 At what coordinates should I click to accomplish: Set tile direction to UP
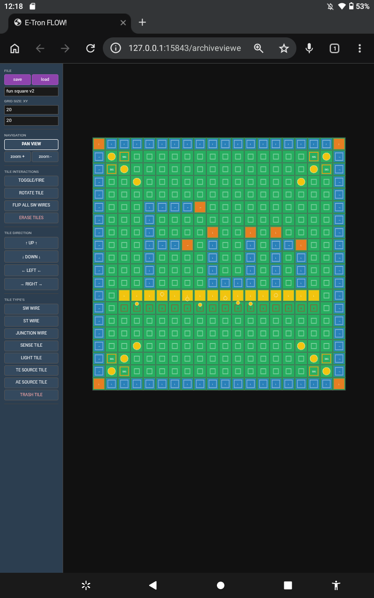pos(31,243)
